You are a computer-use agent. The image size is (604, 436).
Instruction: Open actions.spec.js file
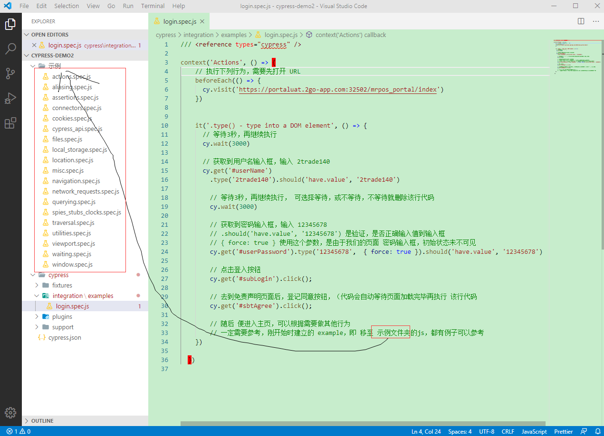click(71, 76)
